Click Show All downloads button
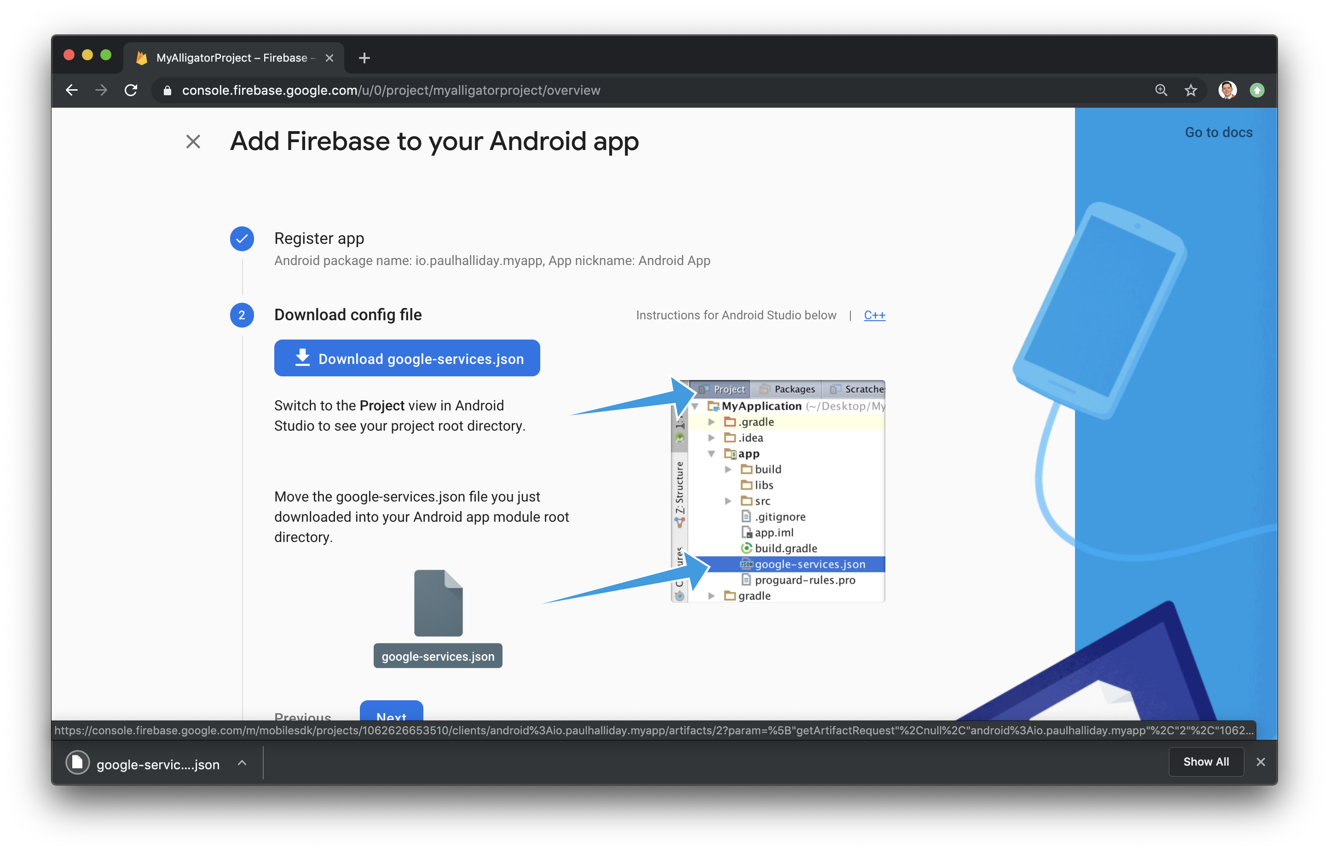The image size is (1329, 853). (1206, 762)
